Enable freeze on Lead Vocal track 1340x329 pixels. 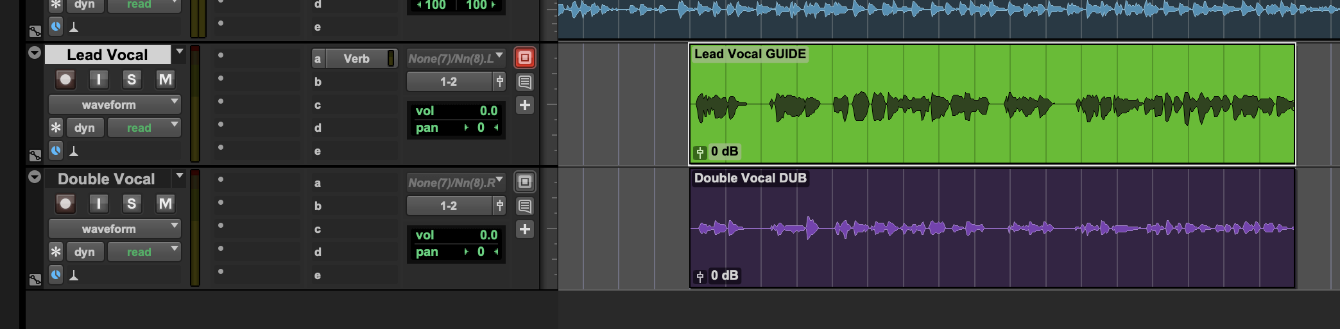click(524, 58)
